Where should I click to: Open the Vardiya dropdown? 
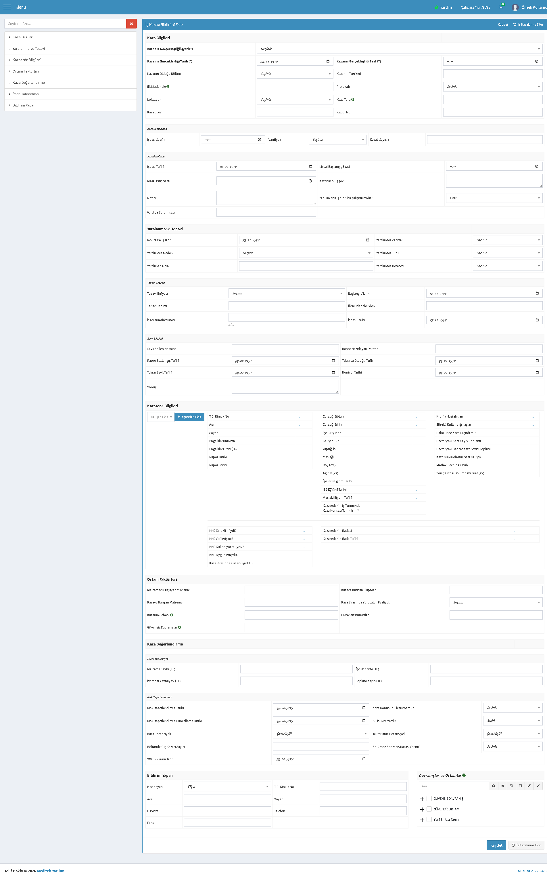pyautogui.click(x=337, y=140)
